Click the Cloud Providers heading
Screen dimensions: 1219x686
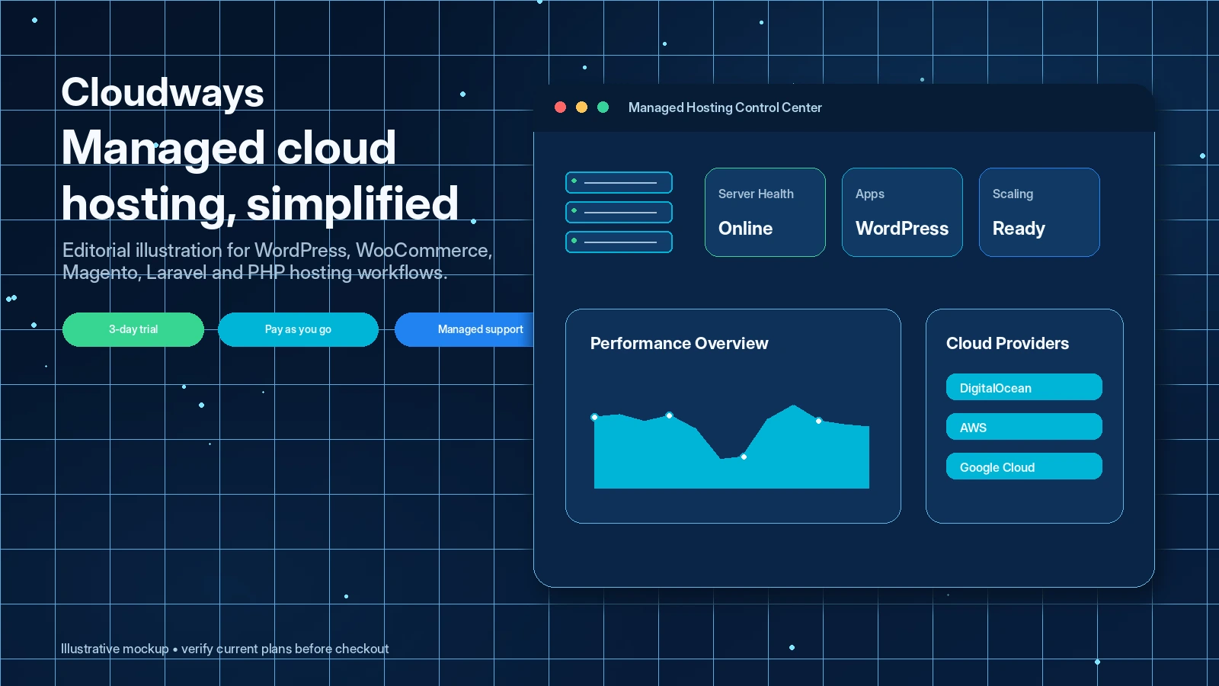[x=1007, y=344]
